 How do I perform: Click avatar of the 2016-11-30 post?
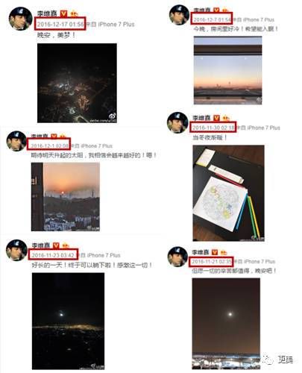(177, 122)
